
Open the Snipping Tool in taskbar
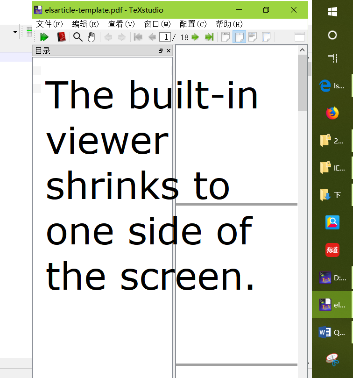coord(332,360)
